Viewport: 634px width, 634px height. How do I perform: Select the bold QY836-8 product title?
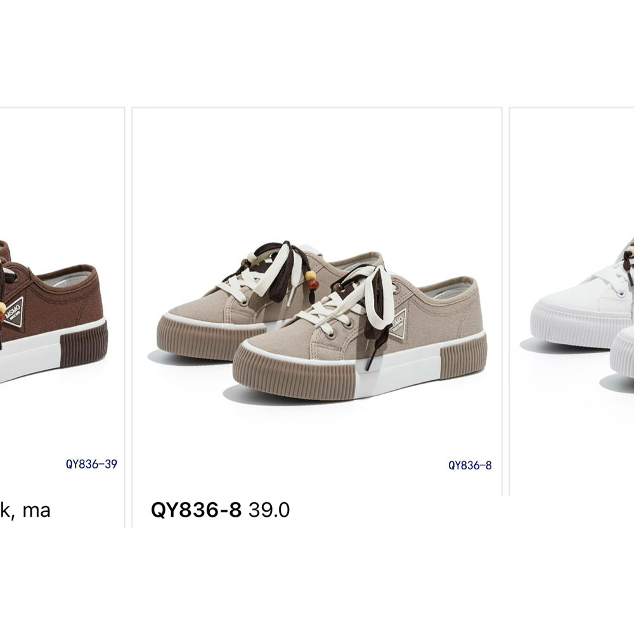(196, 510)
